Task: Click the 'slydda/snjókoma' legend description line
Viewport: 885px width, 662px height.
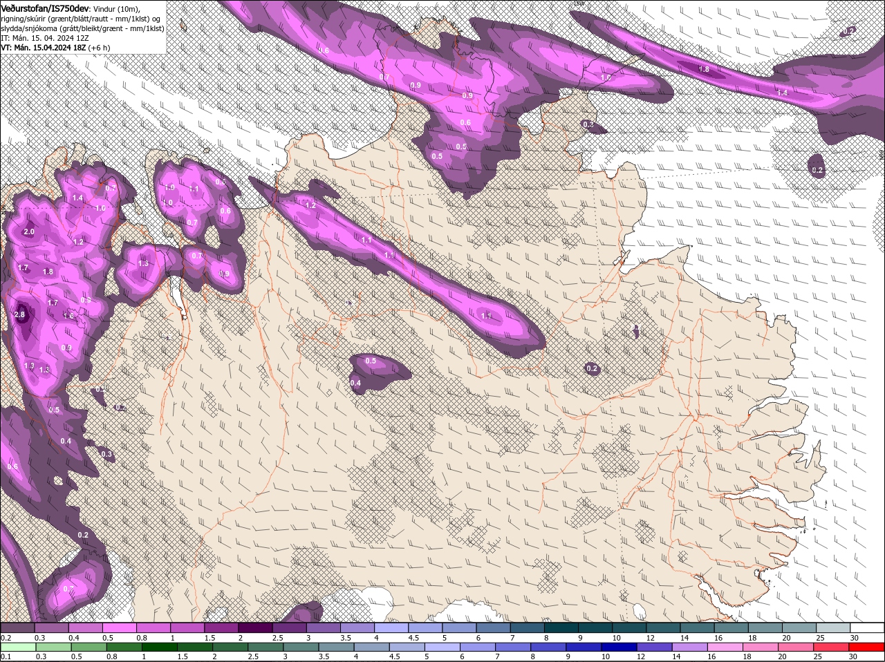Action: [x=82, y=28]
